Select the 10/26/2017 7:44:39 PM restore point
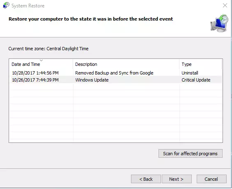Screen dimensions: 232x189 (35, 80)
